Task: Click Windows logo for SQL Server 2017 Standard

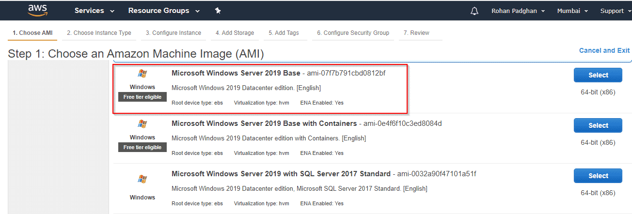Action: (142, 179)
